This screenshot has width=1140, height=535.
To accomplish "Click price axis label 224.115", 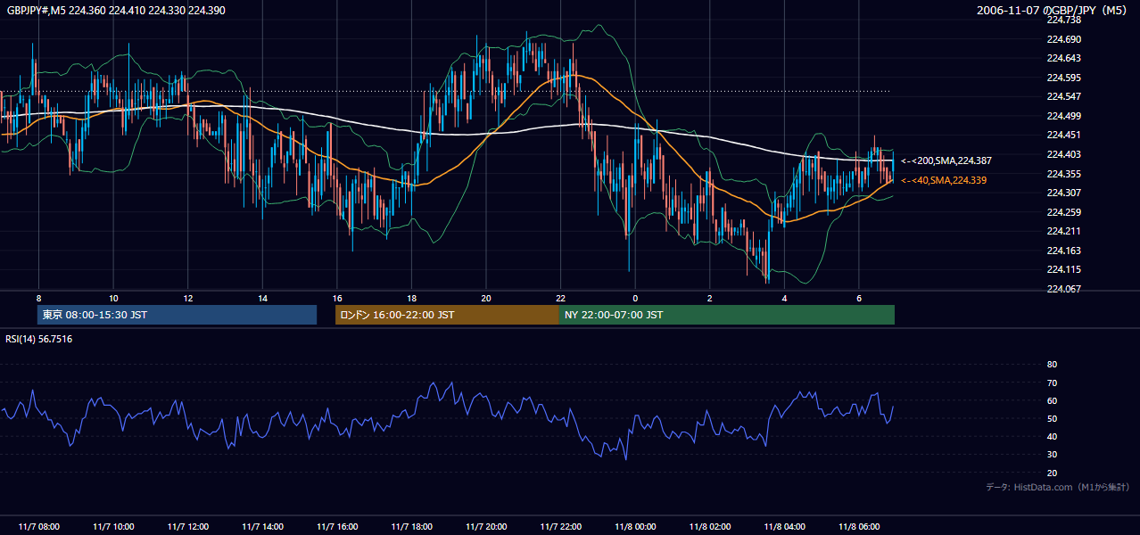I will point(1063,270).
